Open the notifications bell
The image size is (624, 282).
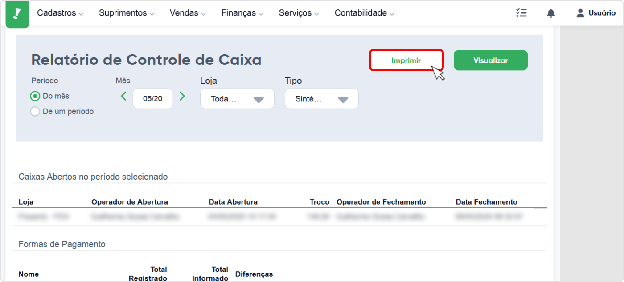pyautogui.click(x=551, y=13)
